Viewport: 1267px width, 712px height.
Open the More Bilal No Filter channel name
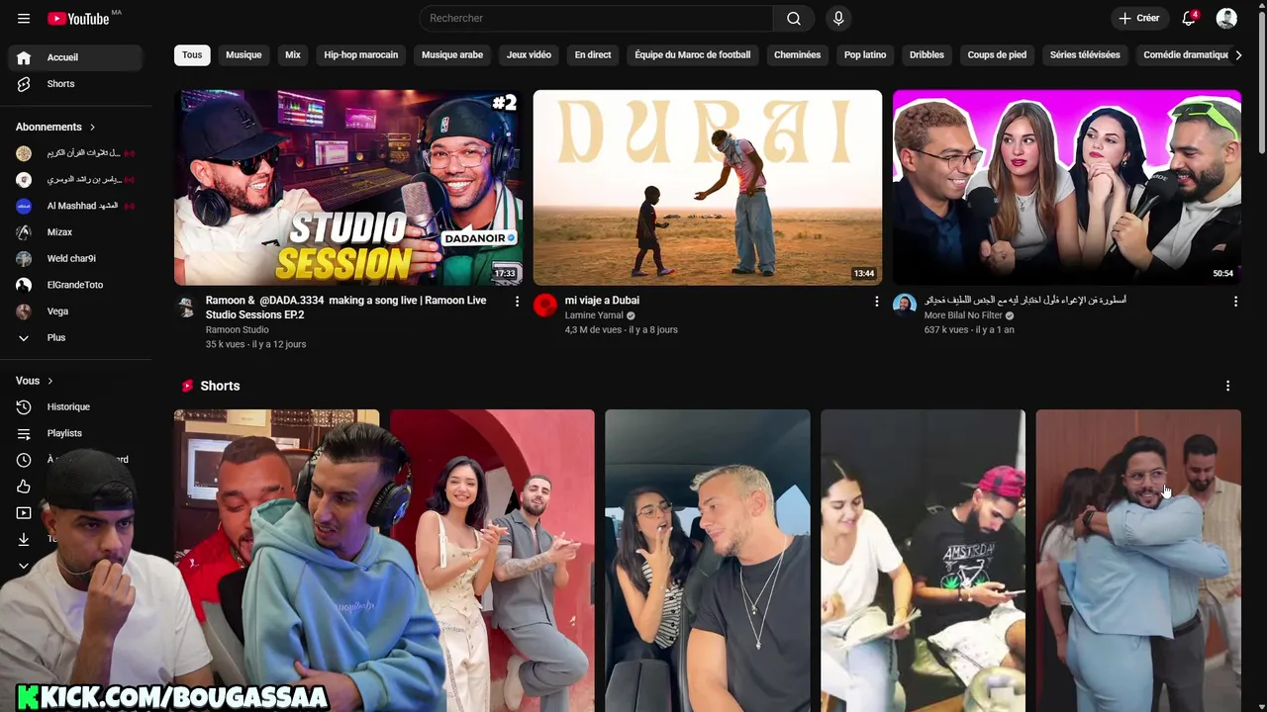[x=963, y=315]
